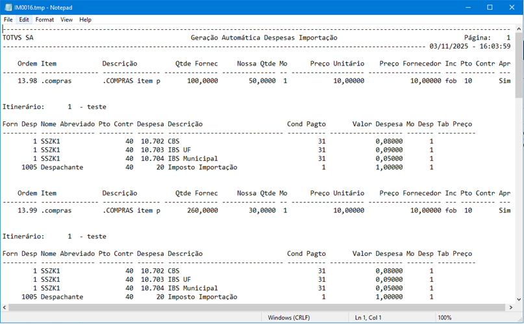Click first '0,09000' despesa value
Viewport: 524px width, 324px height.
[390, 150]
